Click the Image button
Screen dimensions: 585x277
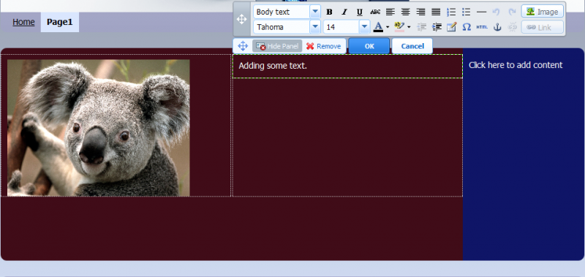(543, 12)
